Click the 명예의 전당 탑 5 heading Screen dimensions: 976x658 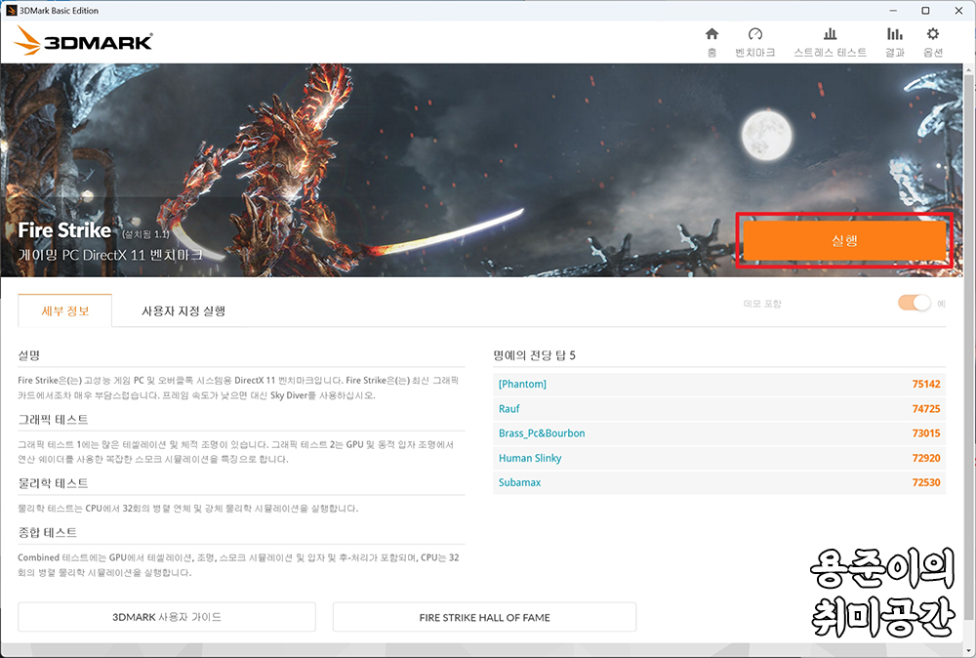coord(534,355)
